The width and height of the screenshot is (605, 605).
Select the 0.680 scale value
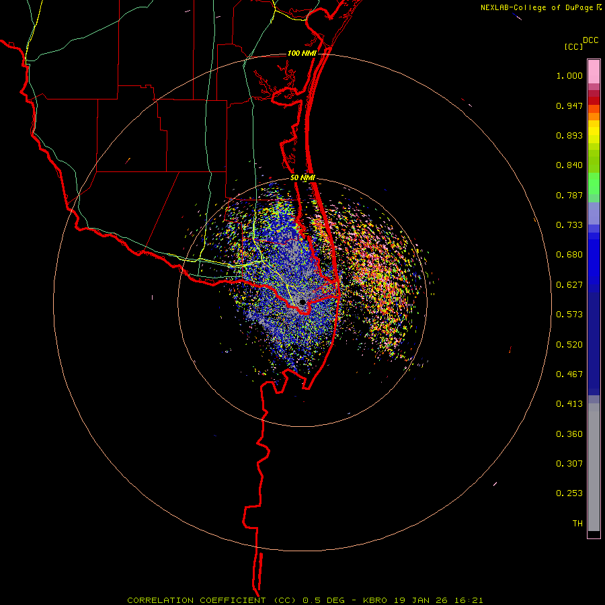click(569, 255)
